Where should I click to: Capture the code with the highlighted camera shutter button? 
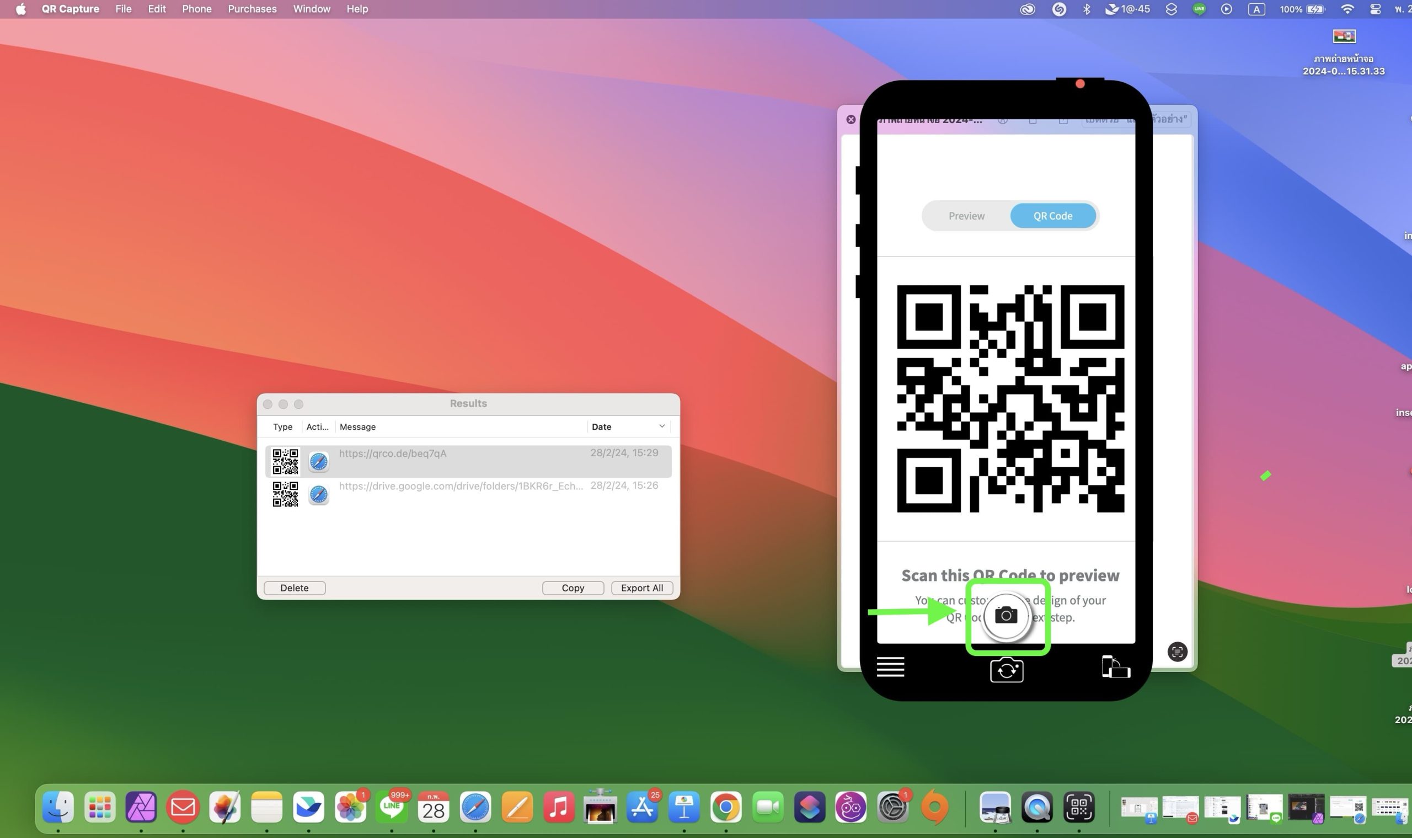[1008, 617]
